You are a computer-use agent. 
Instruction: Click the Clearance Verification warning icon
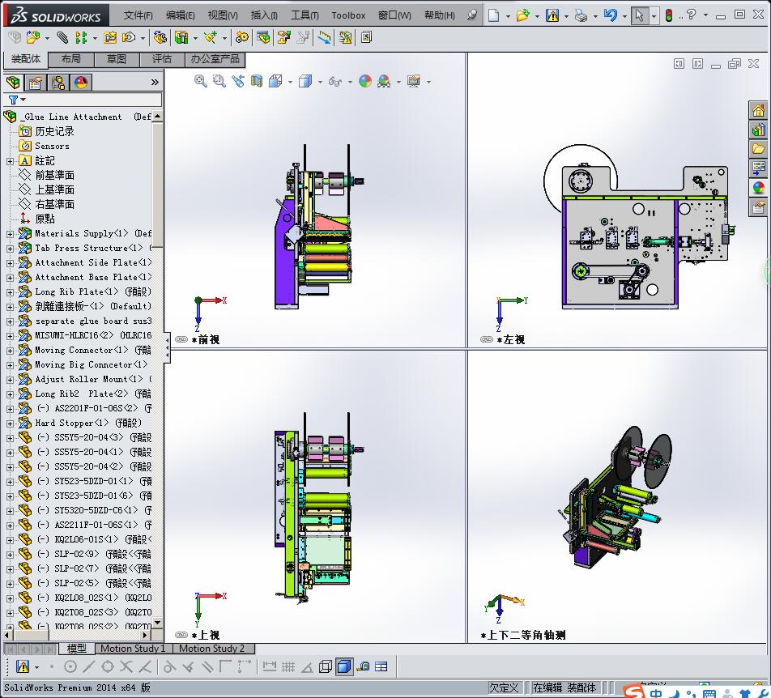click(345, 37)
